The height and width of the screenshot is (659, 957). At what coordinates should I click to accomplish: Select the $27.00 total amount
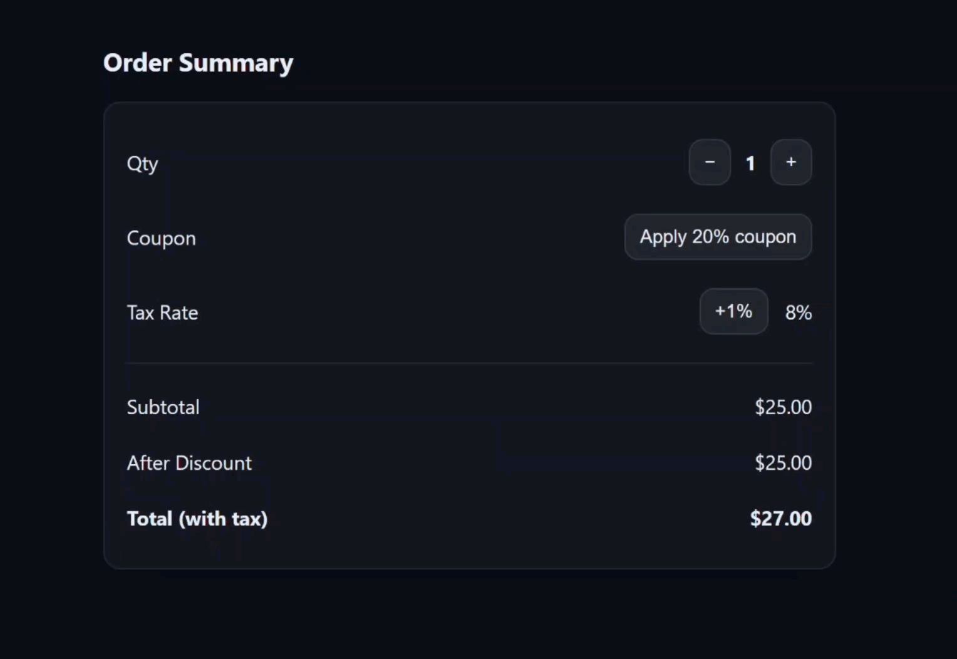click(780, 519)
